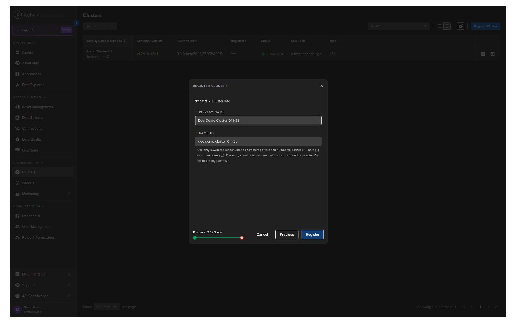The width and height of the screenshot is (517, 323).
Task: Open the table settings gear icon
Action: pos(460,26)
